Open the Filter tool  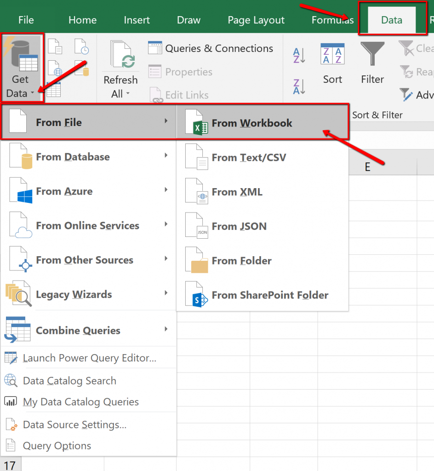372,64
